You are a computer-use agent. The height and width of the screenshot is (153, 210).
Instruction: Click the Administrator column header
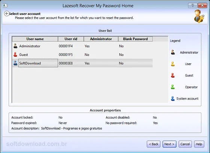(x=101, y=39)
